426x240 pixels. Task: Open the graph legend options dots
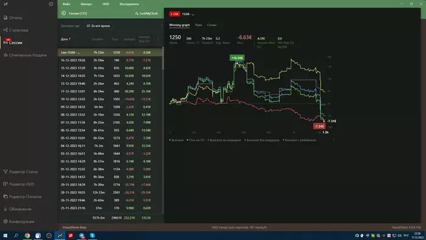[x=333, y=139]
